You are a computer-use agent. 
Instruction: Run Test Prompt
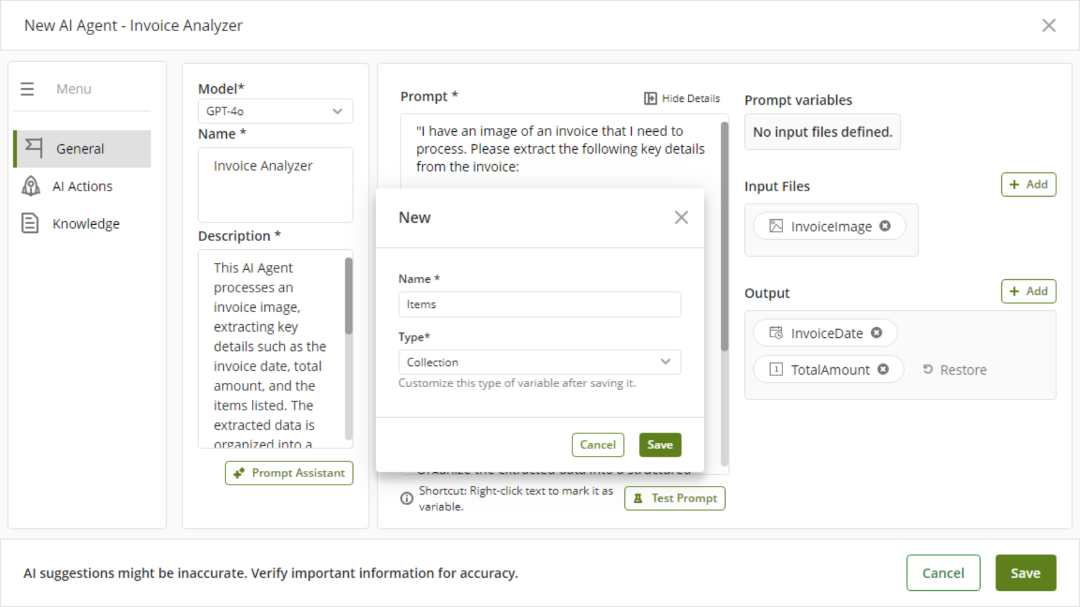pos(675,498)
